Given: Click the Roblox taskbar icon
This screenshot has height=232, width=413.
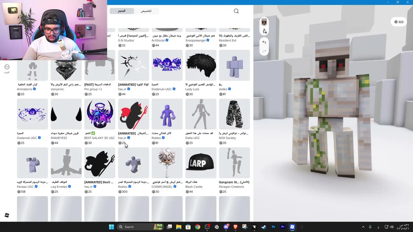Looking at the screenshot, I should (292, 227).
